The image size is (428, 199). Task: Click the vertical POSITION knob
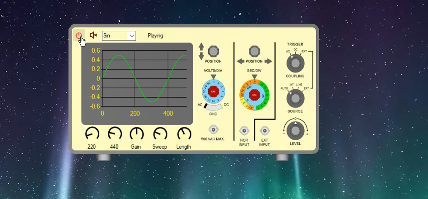tap(213, 51)
